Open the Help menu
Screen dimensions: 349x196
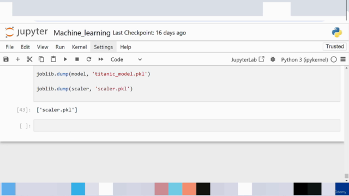[125, 47]
